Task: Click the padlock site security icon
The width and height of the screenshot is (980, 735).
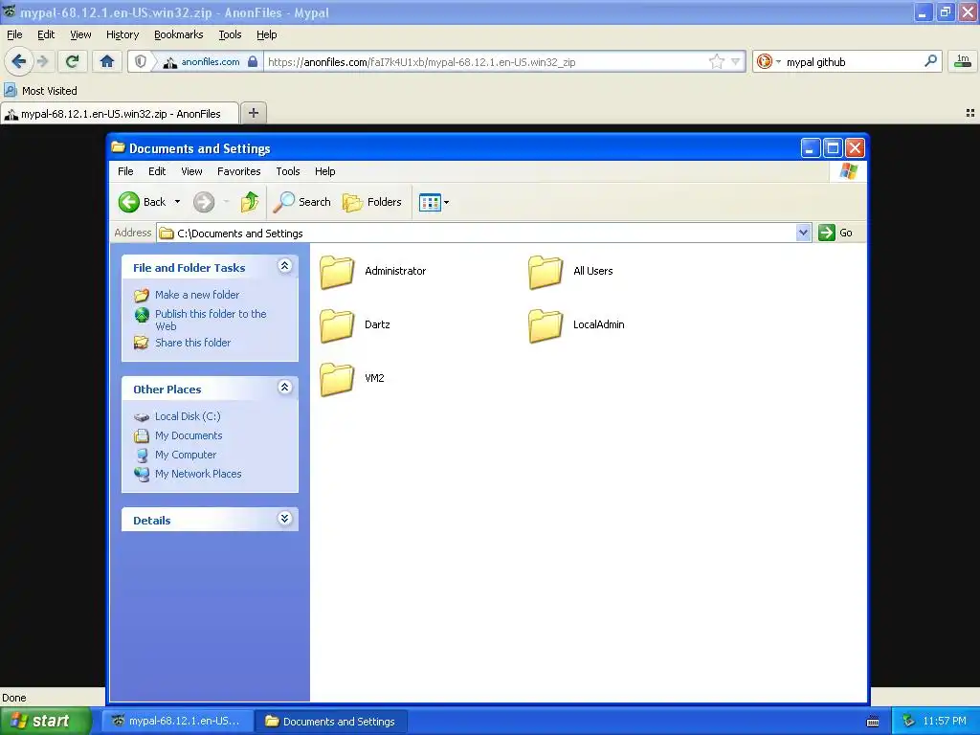Action: pos(253,61)
